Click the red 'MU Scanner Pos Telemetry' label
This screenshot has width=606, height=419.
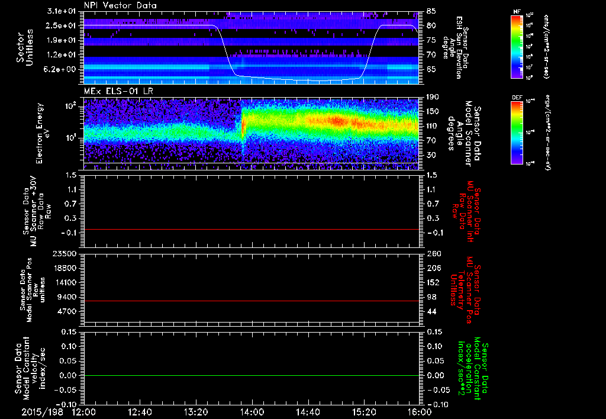tap(466, 291)
